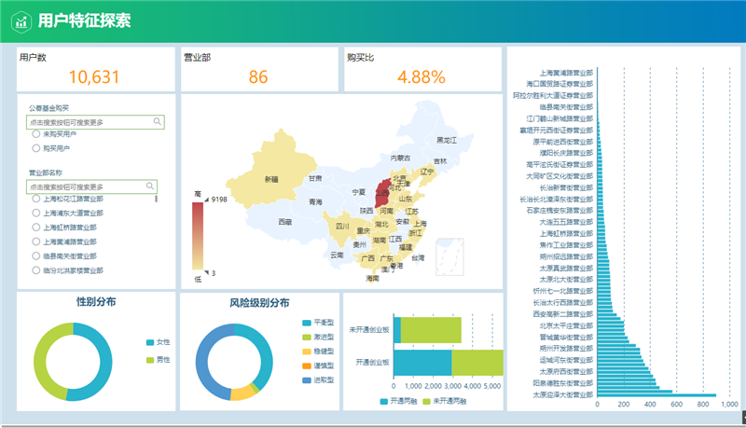Toggle 男性 legend marker in gender chart
This screenshot has width=746, height=428.
point(150,359)
